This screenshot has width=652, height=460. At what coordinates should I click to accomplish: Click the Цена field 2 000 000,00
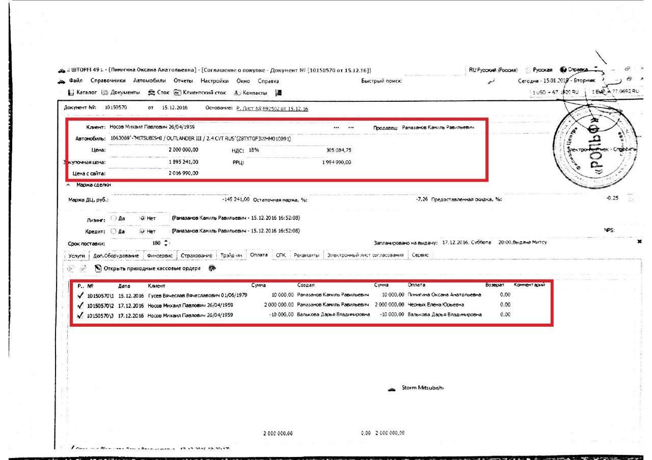click(x=154, y=150)
